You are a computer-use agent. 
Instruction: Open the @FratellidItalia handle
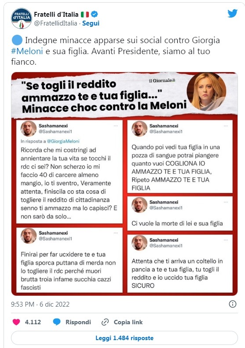(55, 23)
